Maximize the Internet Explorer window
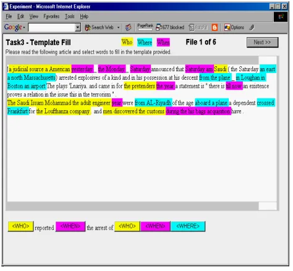 click(278, 7)
